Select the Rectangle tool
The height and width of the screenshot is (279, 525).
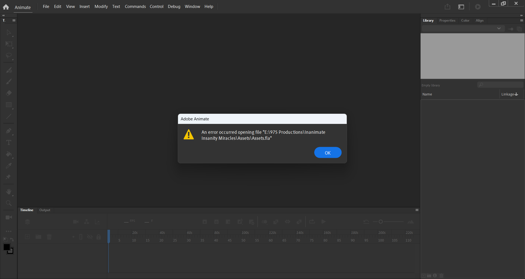point(9,105)
